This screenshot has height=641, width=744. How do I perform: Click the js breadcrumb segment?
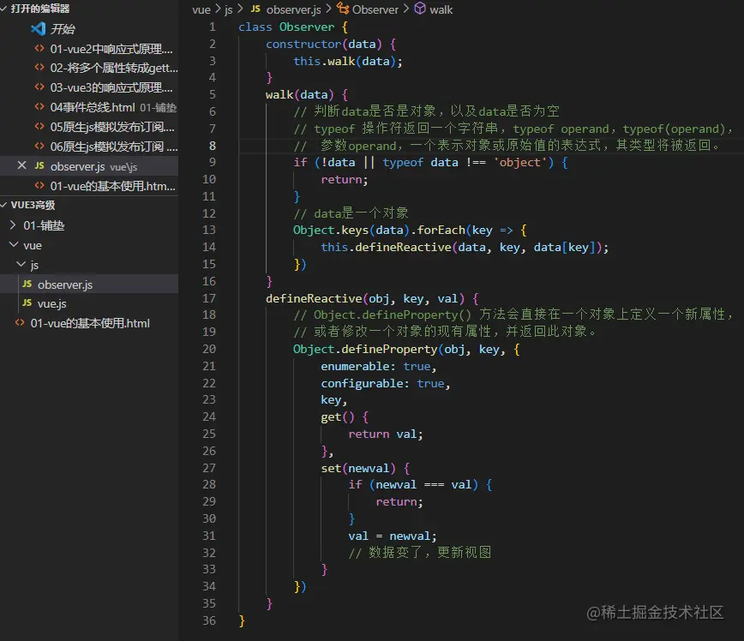228,9
